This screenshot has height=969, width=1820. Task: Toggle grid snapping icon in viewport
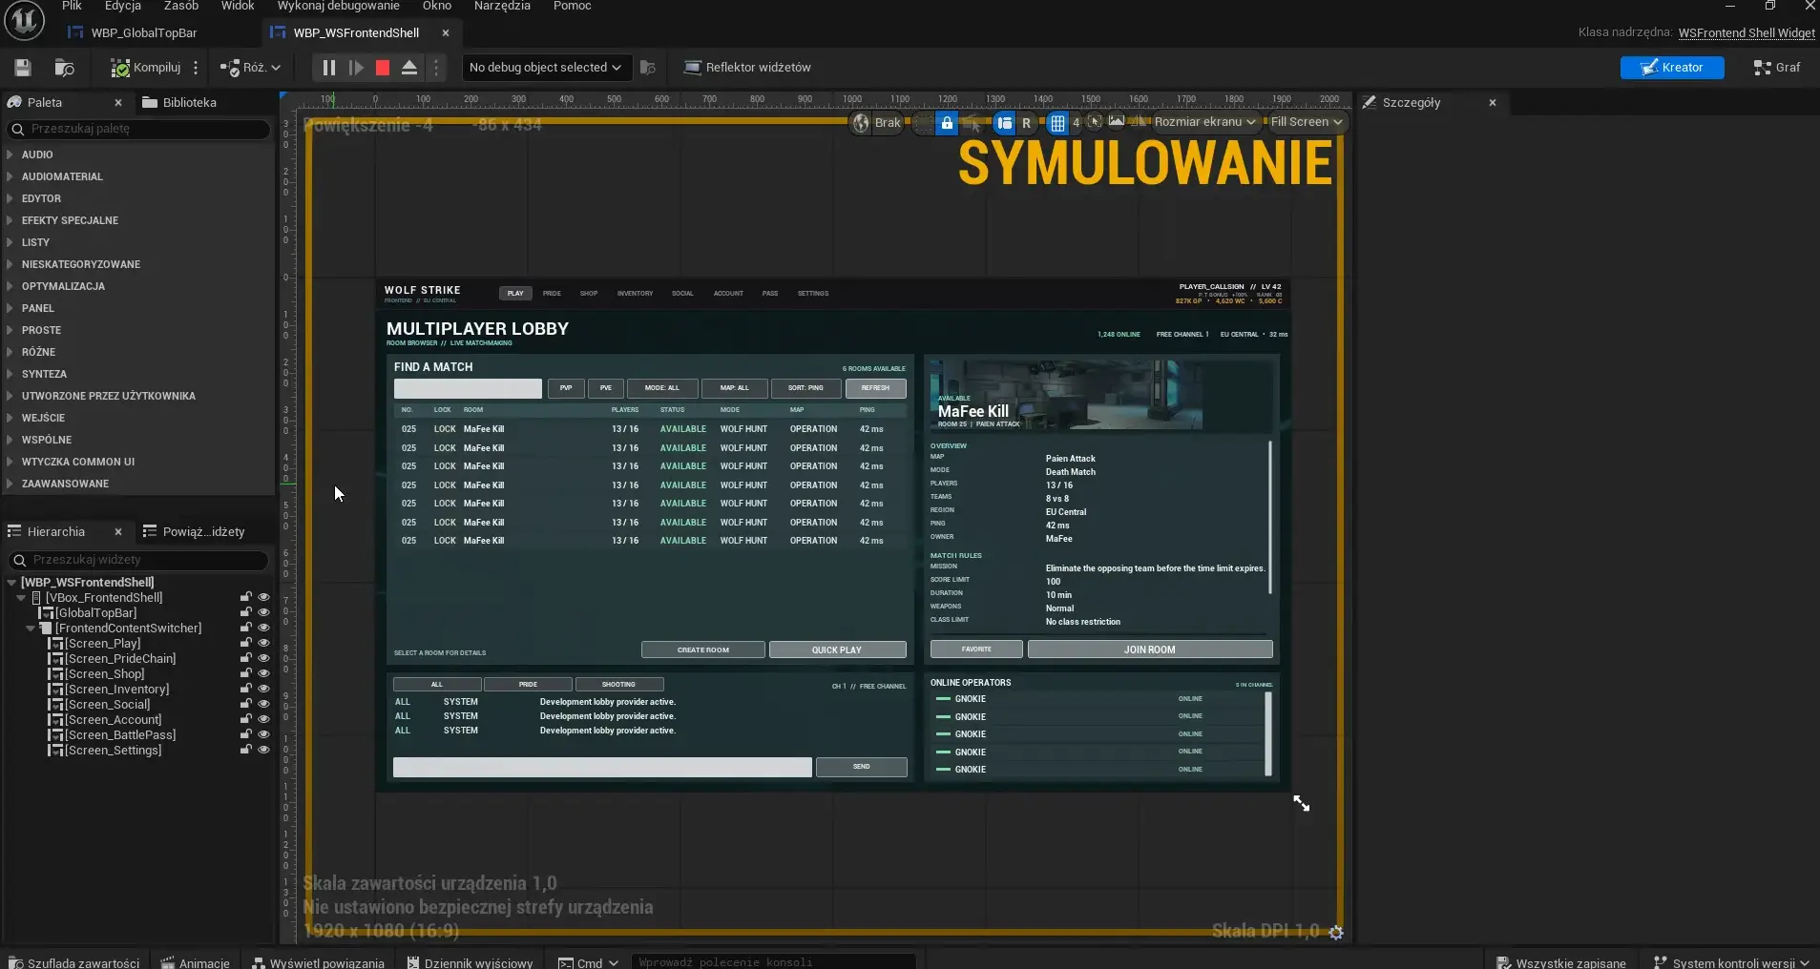[x=1057, y=123]
